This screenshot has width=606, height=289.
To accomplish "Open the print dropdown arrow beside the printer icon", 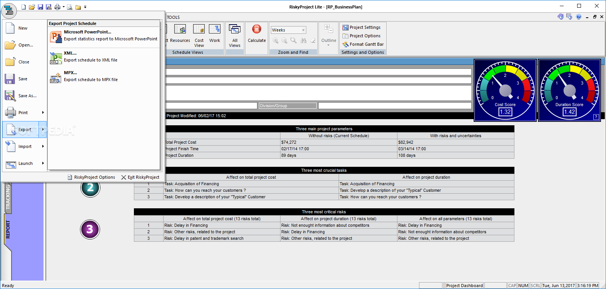I will 63,7.
